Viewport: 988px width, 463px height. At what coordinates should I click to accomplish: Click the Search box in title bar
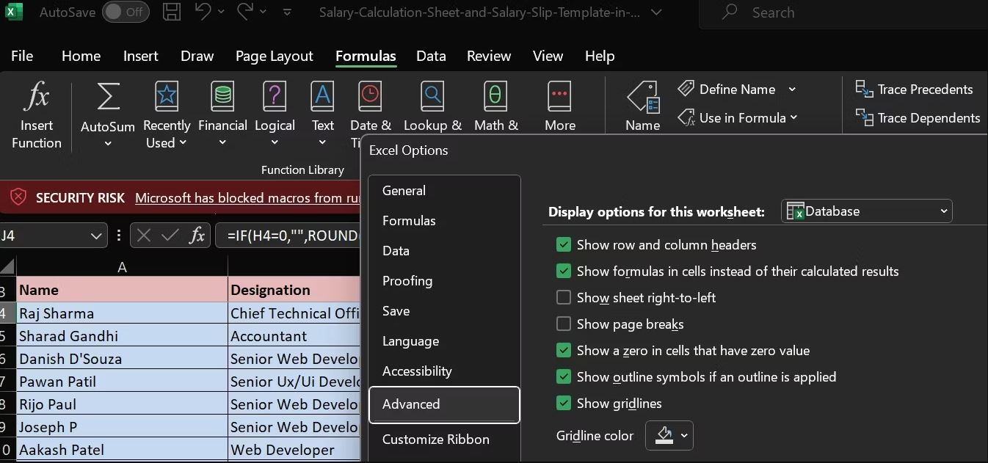(x=843, y=12)
